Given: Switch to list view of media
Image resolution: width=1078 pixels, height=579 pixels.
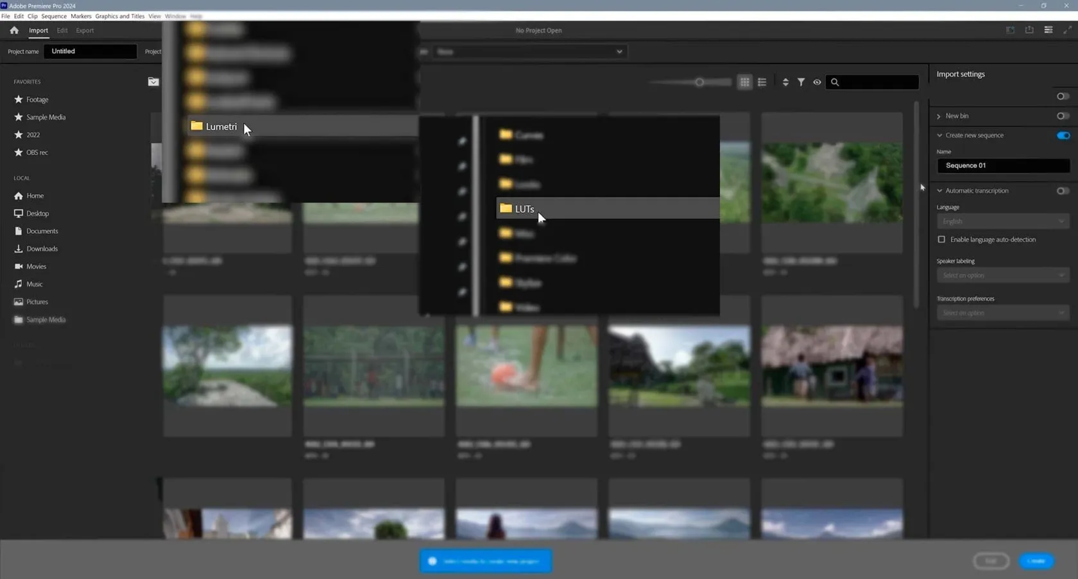Looking at the screenshot, I should click(x=762, y=82).
